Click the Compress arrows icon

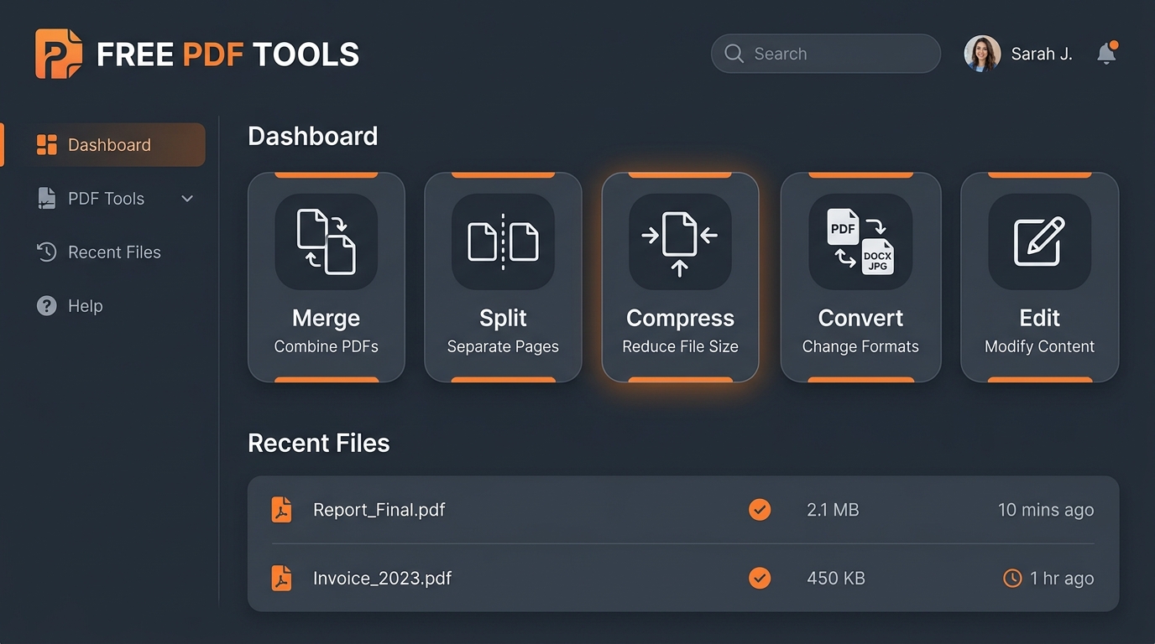(x=680, y=243)
